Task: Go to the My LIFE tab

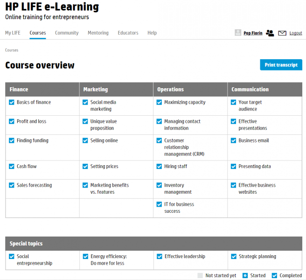Action: [13, 33]
